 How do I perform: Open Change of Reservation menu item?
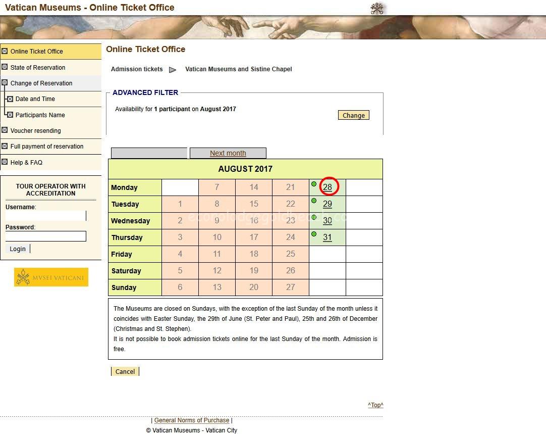click(51, 83)
